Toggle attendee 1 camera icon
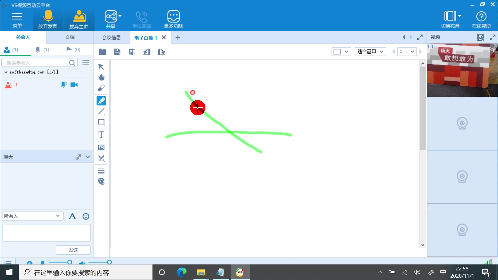Image resolution: width=498 pixels, height=280 pixels. [x=74, y=85]
